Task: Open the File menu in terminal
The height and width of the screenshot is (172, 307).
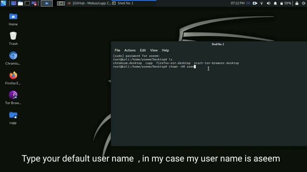Action: (x=117, y=50)
